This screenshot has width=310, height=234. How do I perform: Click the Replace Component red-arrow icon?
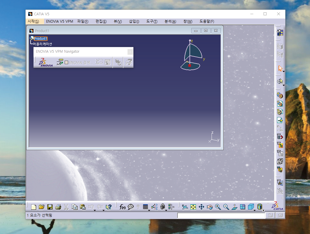280,137
